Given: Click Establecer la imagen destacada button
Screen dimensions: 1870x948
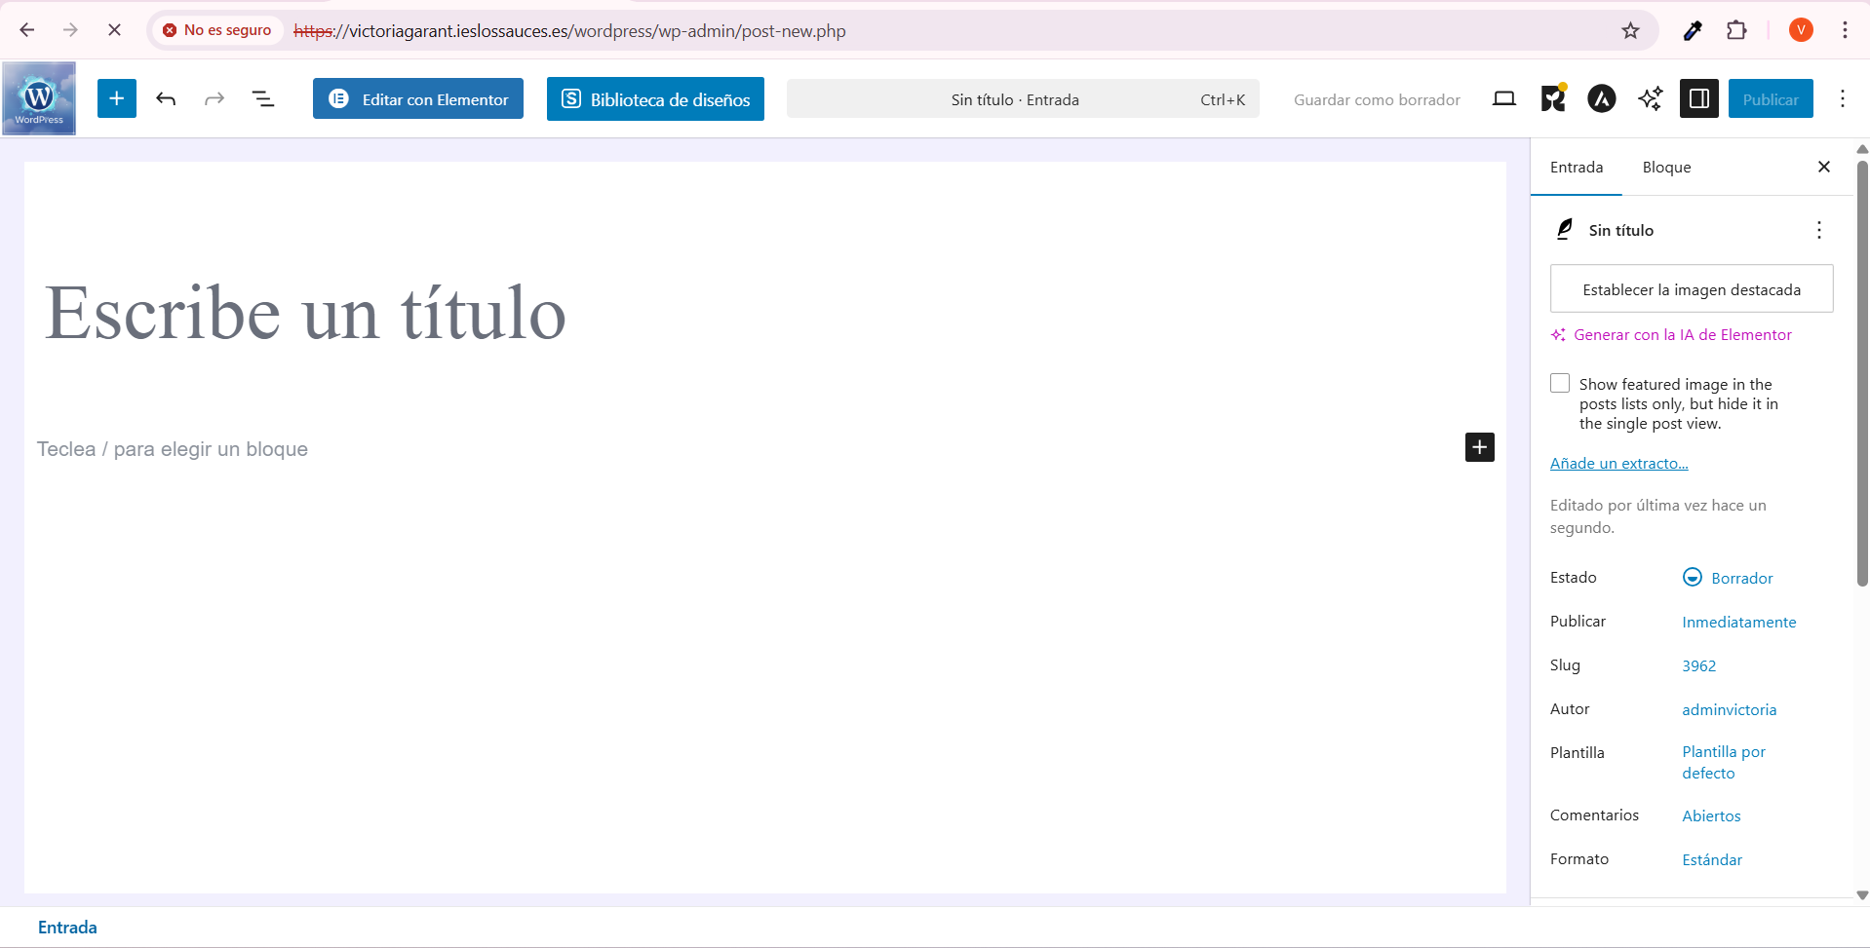Looking at the screenshot, I should (1691, 289).
